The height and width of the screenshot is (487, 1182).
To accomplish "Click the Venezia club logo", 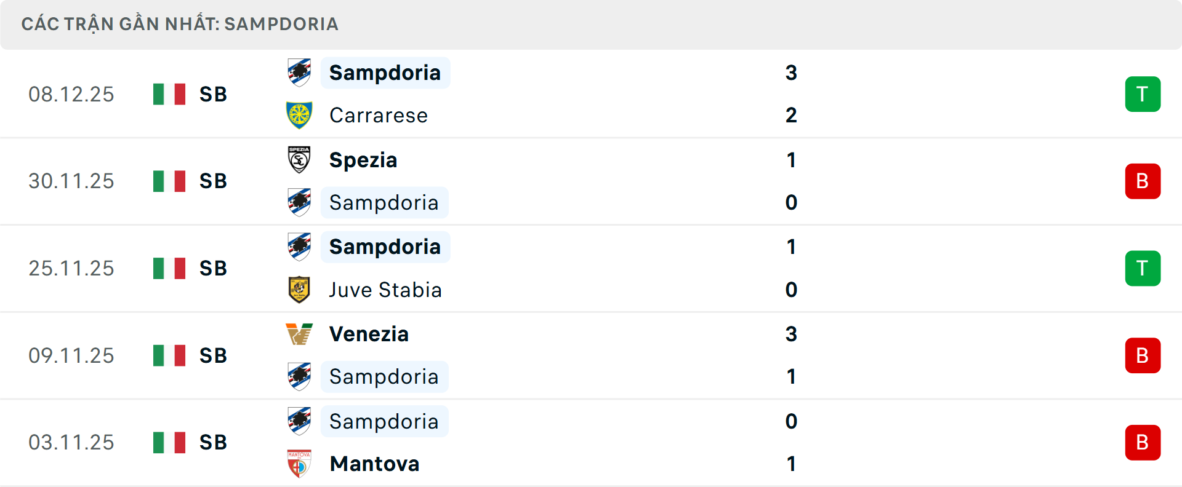I will pyautogui.click(x=299, y=334).
